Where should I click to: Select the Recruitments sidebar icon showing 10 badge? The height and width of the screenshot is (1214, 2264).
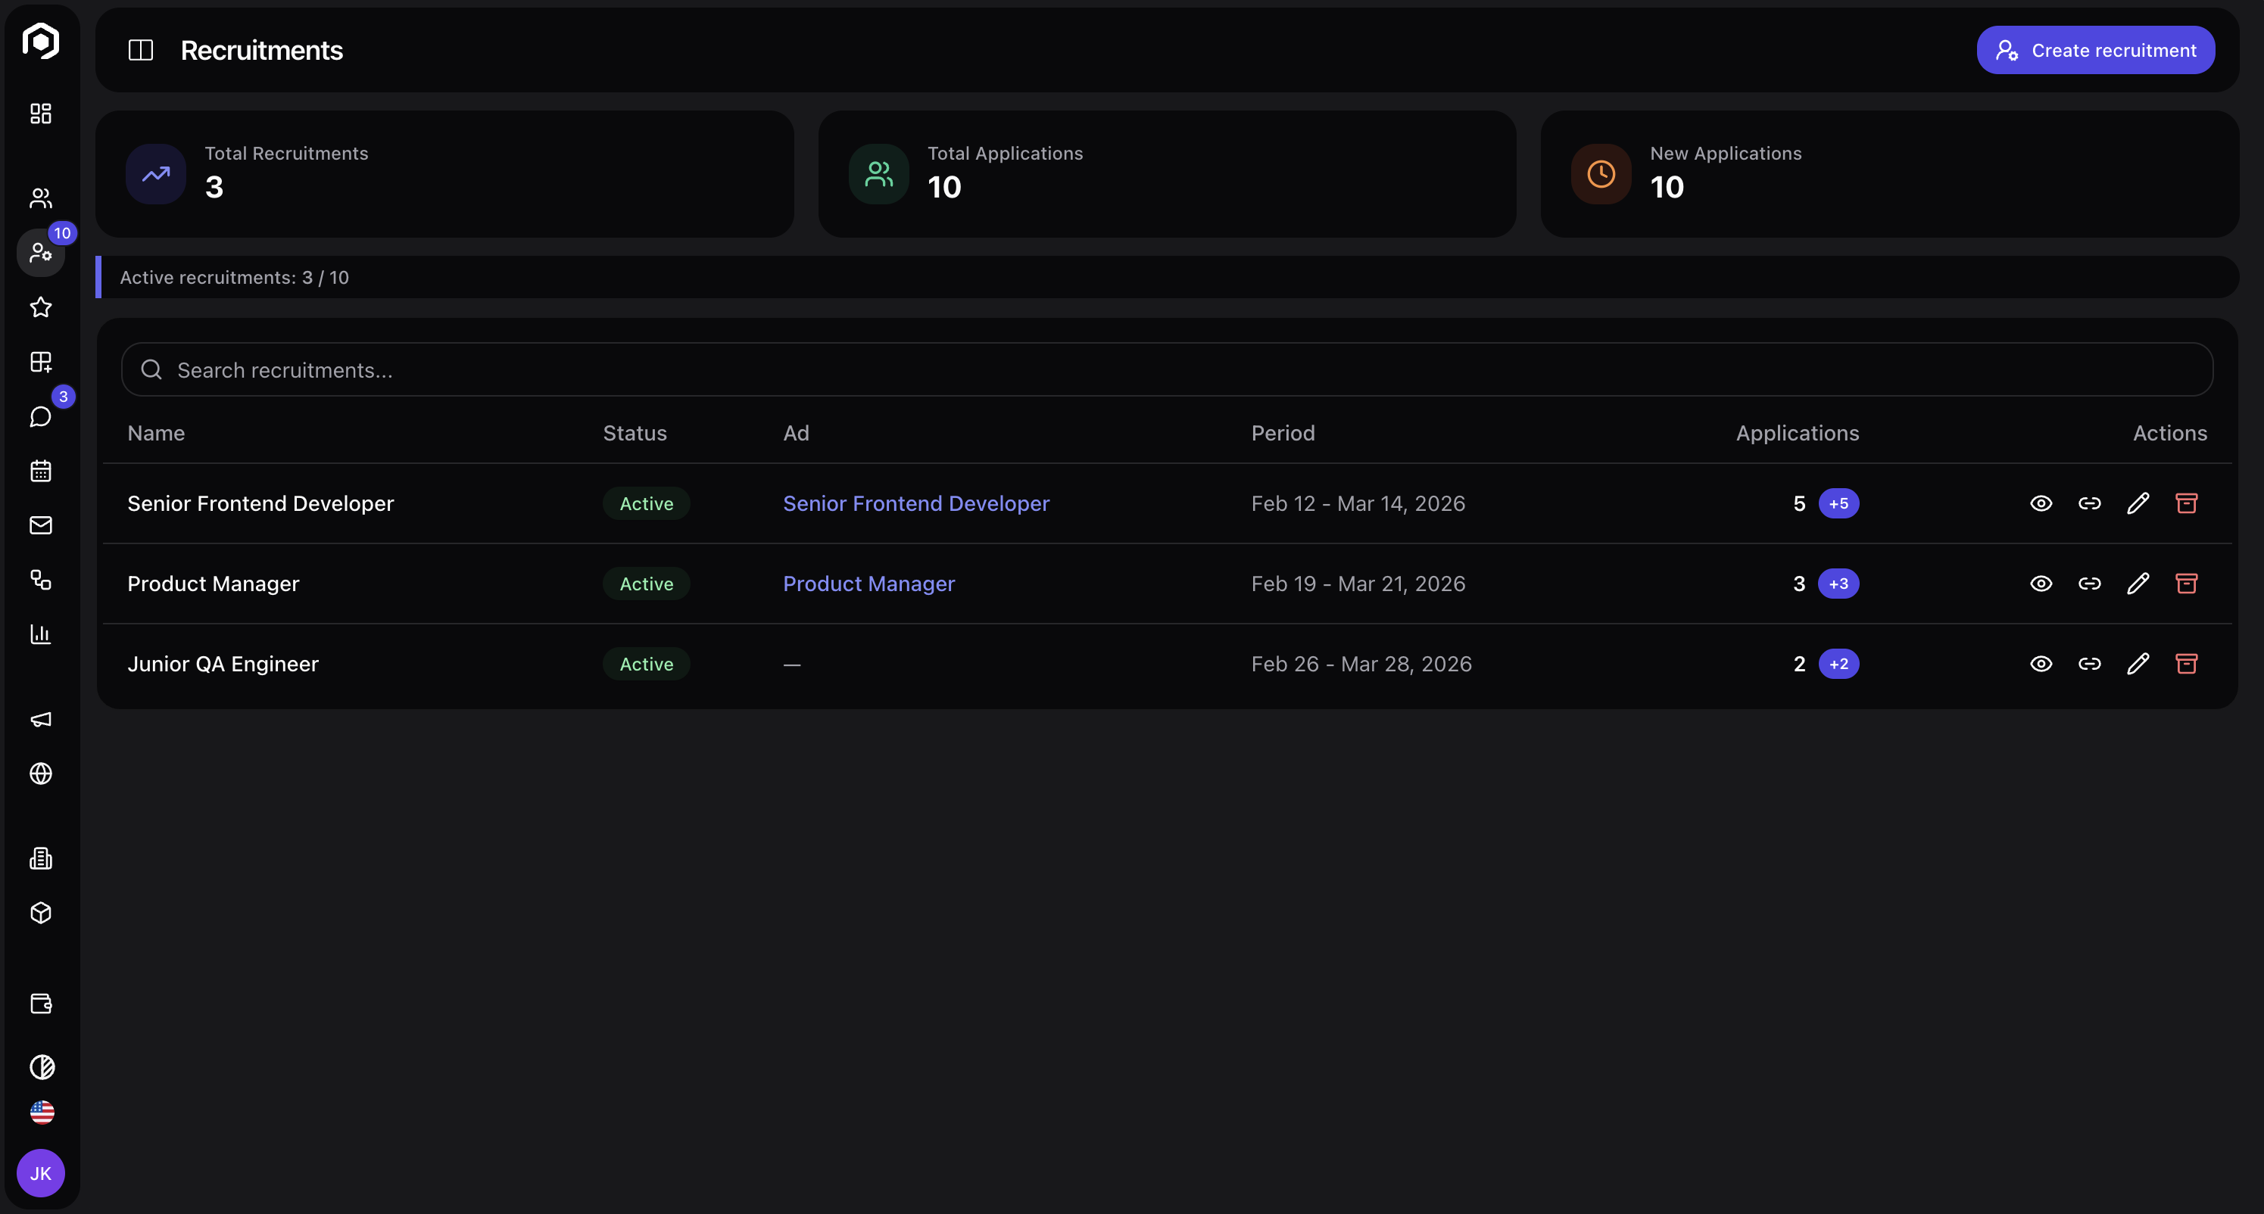40,252
